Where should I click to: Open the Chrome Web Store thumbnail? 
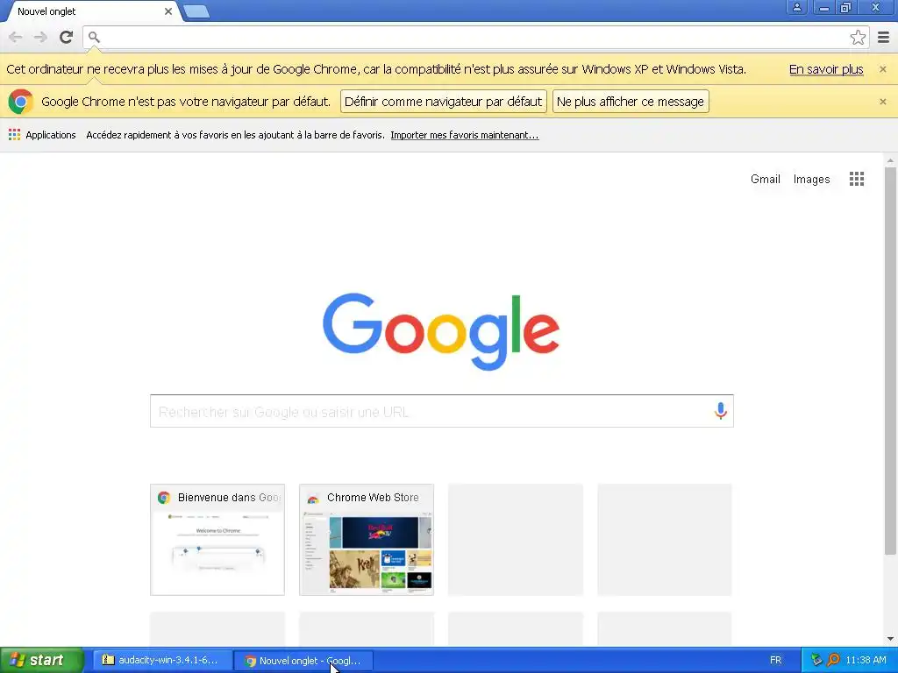coord(367,540)
